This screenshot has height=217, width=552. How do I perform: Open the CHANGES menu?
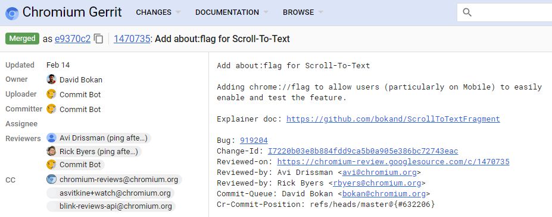[154, 12]
